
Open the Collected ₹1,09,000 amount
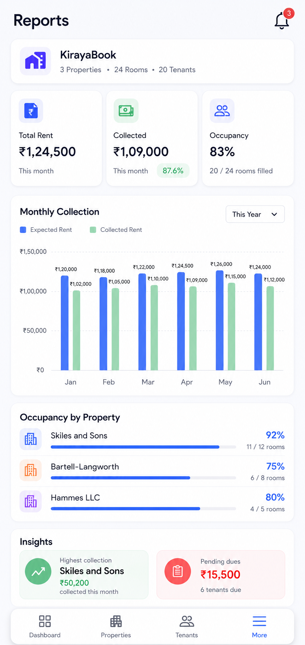(x=141, y=152)
